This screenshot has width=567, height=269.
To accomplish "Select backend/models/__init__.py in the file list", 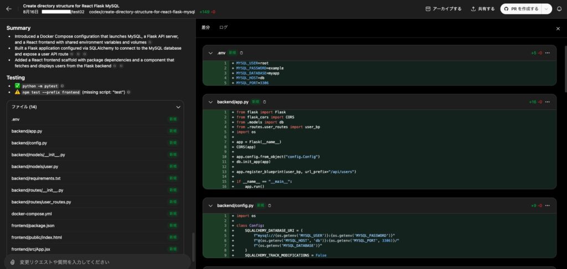I will click(x=95, y=155).
